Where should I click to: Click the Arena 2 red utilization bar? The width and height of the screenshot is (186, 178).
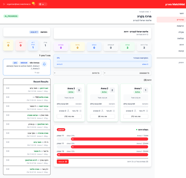tap(109, 147)
